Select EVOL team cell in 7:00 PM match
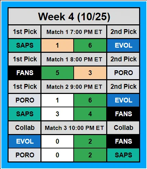The width and height of the screenshot is (147, 169). tap(123, 45)
